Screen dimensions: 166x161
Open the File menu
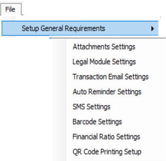(x=11, y=9)
